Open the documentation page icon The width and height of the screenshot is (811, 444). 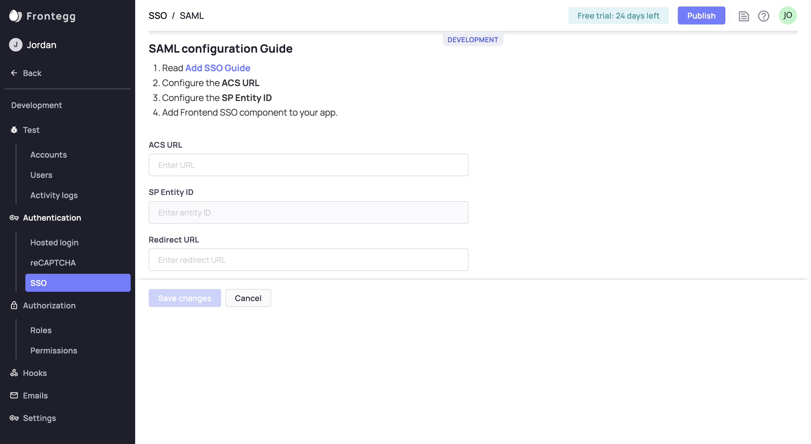click(744, 16)
